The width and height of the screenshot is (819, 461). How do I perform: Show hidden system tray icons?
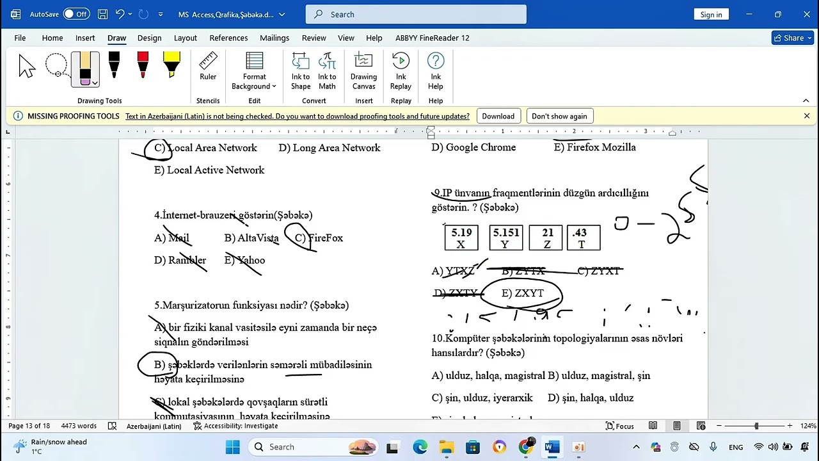(x=636, y=447)
